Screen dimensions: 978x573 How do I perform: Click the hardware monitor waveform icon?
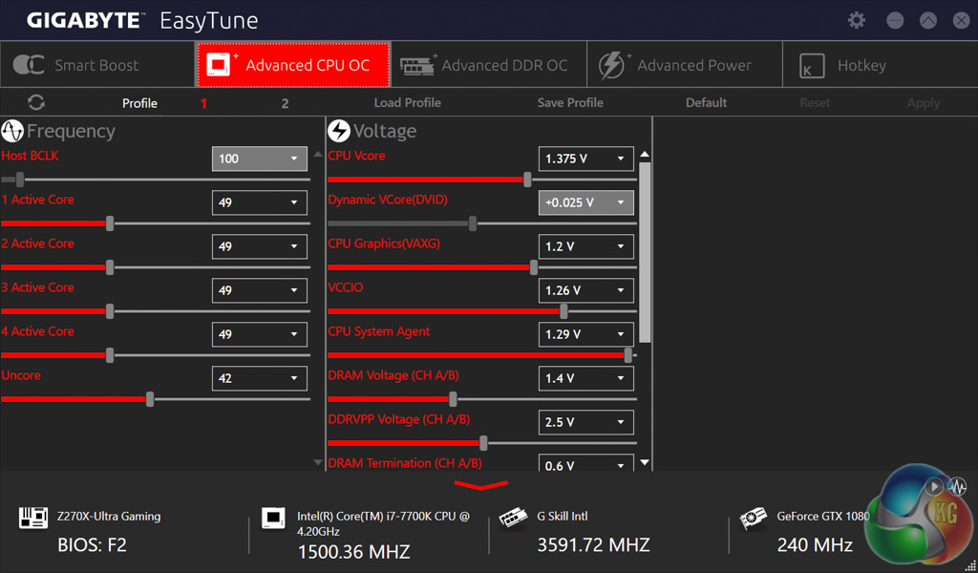point(957,486)
